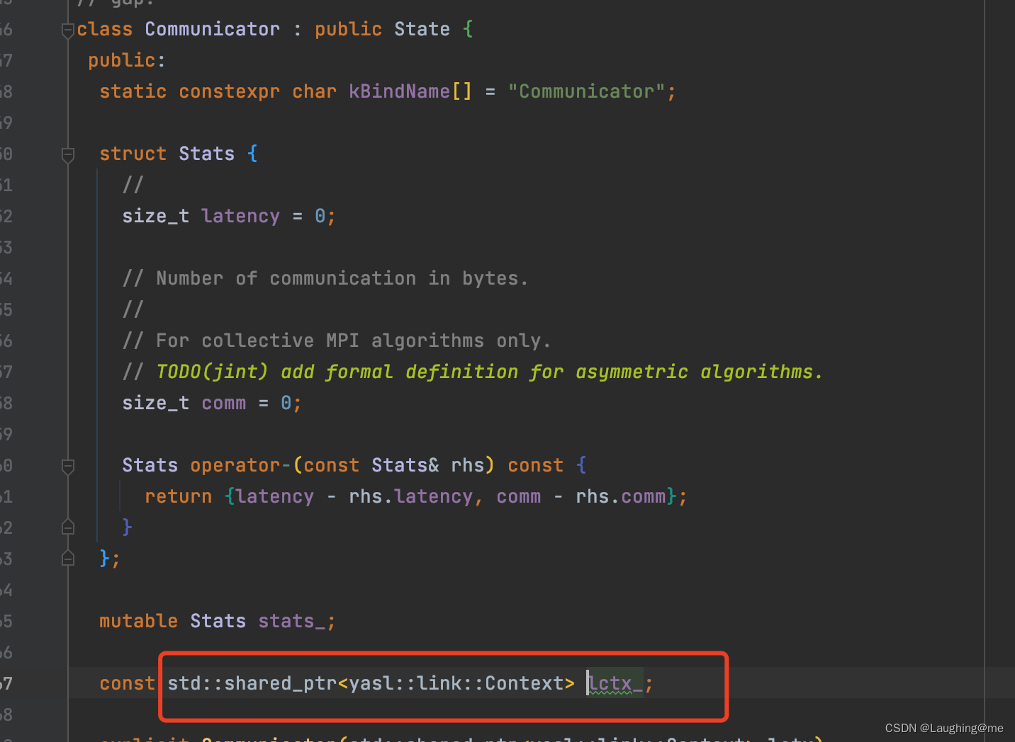Click "latency" in "size_t latency = 0"

tap(240, 216)
